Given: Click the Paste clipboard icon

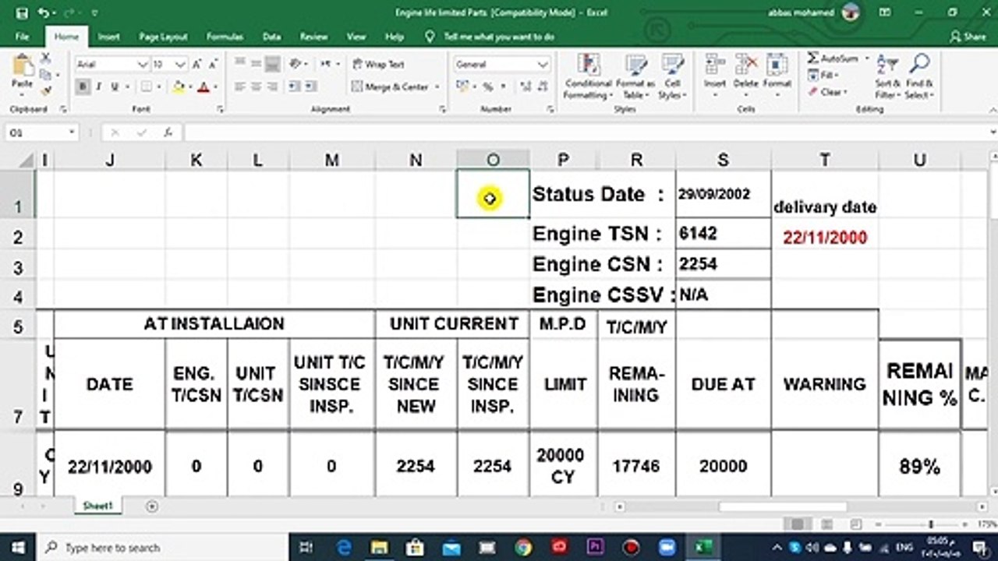Looking at the screenshot, I should [x=22, y=67].
